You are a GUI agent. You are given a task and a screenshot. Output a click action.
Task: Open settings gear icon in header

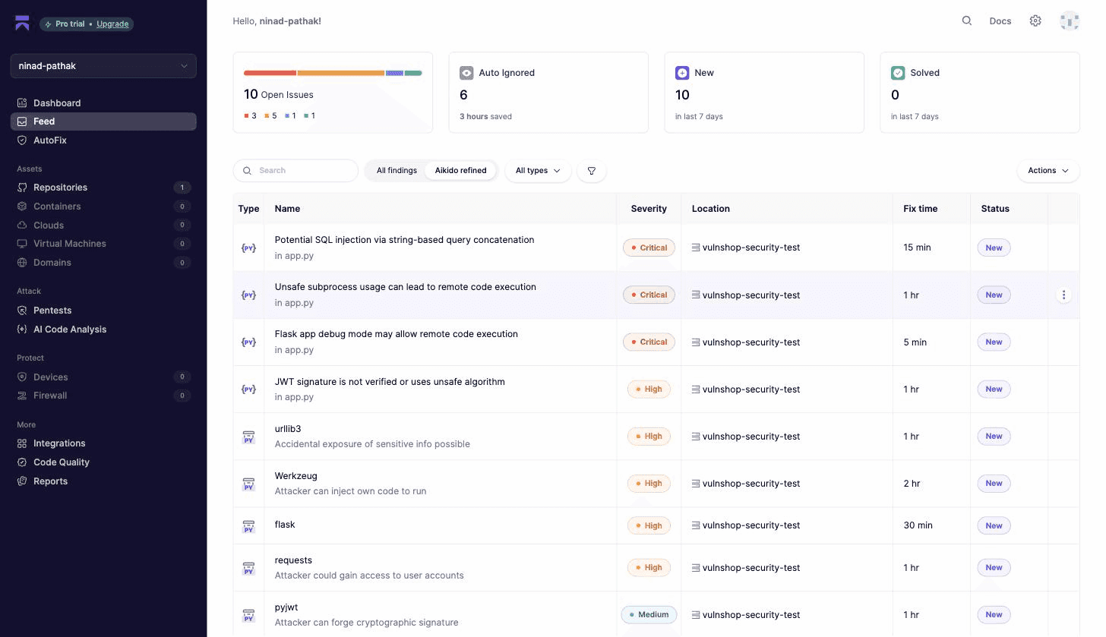[1035, 20]
